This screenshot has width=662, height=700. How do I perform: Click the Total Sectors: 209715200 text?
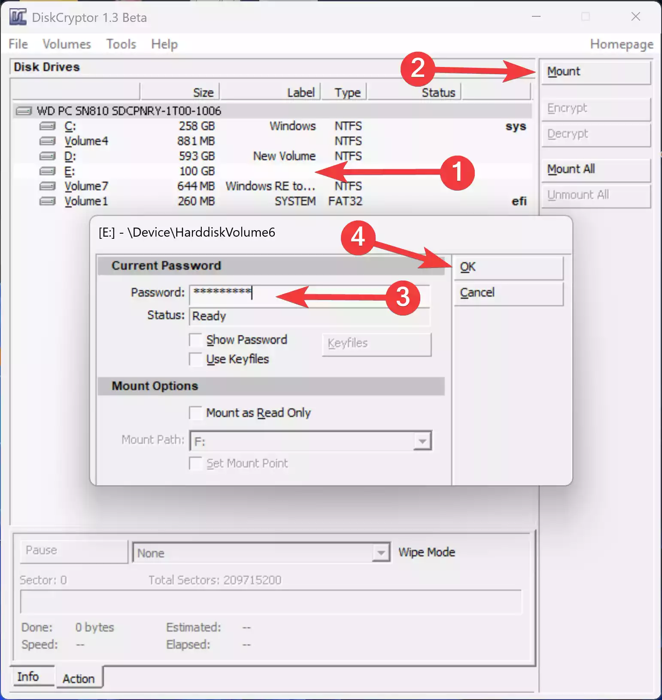(215, 580)
